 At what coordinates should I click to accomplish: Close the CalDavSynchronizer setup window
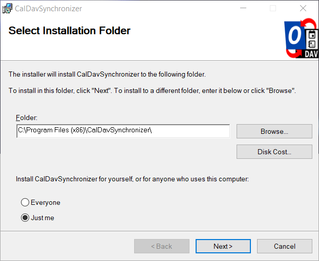[x=302, y=9]
